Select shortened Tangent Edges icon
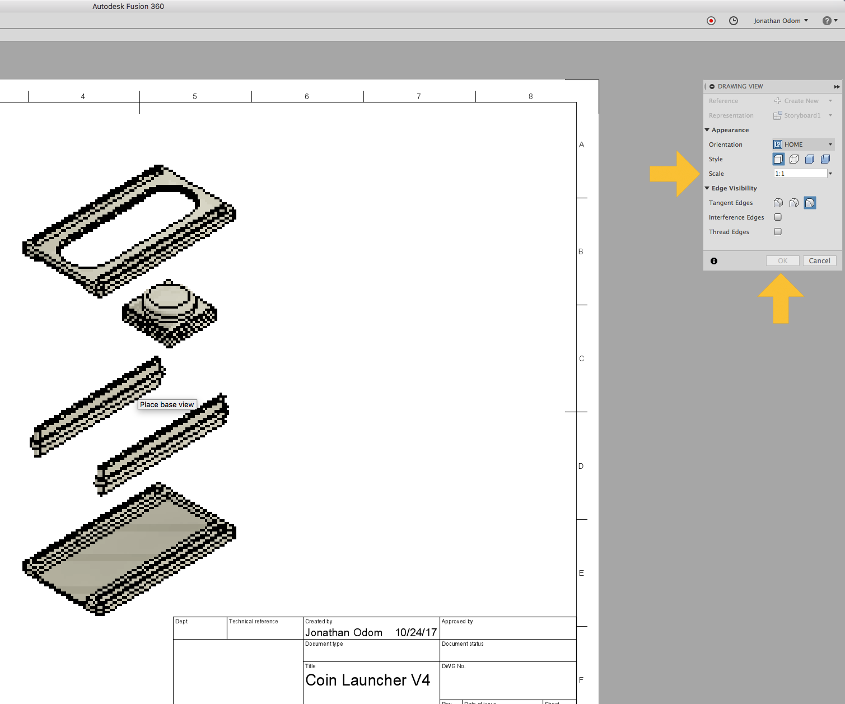Screen dimensions: 845x704 (x=793, y=203)
